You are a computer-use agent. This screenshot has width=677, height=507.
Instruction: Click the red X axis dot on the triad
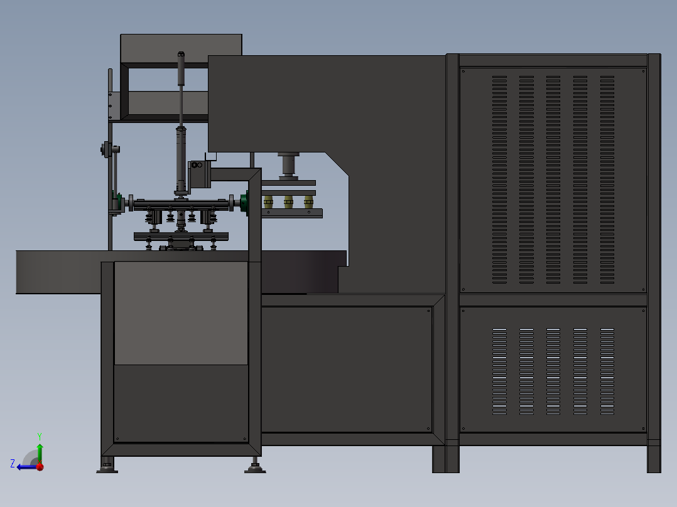coord(40,466)
